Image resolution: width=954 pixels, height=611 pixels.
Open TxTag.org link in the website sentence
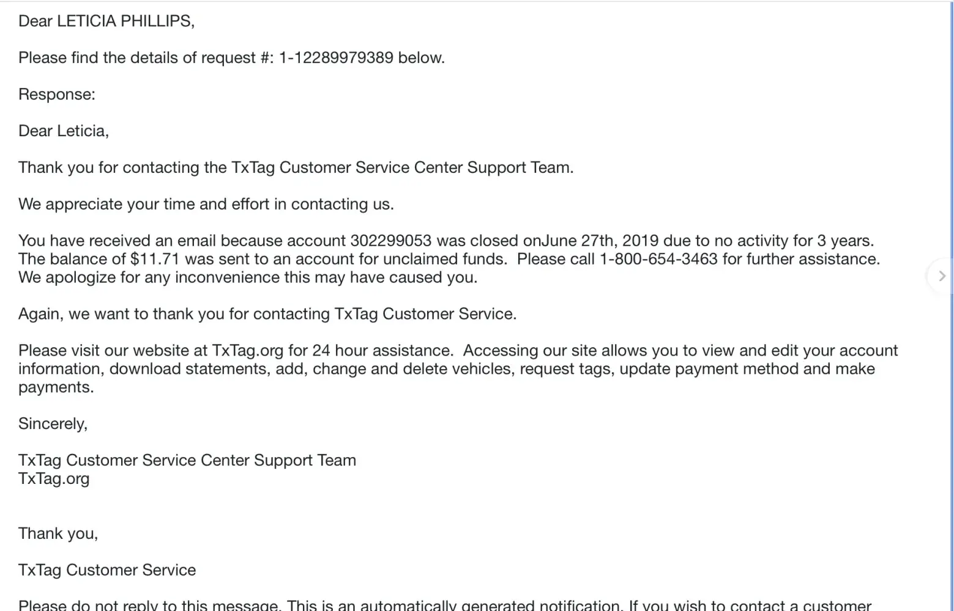pos(247,351)
